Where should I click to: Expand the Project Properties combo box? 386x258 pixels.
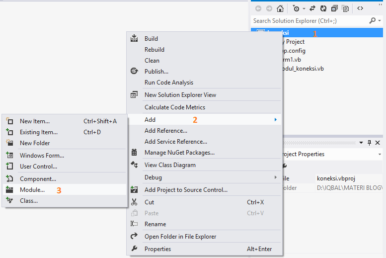(x=380, y=154)
